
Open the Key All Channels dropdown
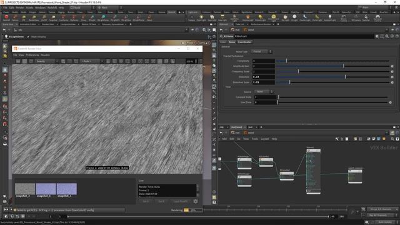(x=382, y=215)
